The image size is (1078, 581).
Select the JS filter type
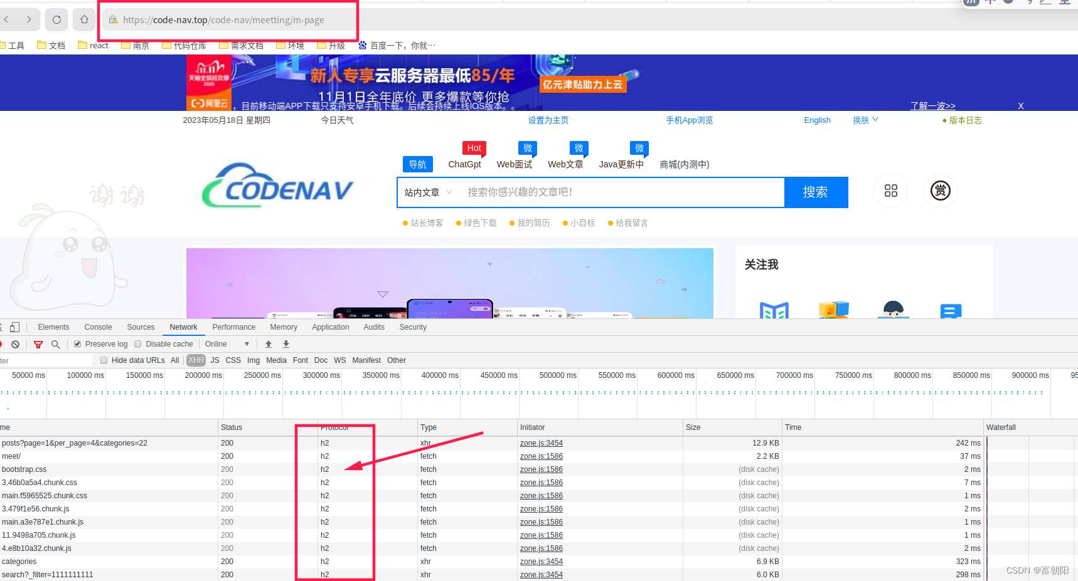pos(215,360)
